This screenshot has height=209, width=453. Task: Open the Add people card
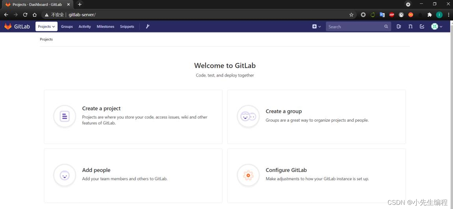tap(133, 176)
